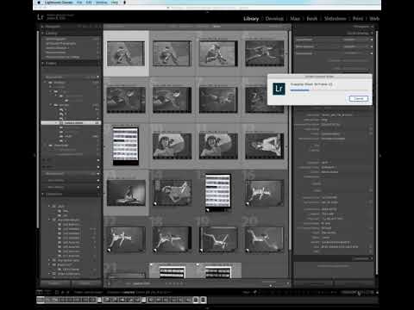Hide the left panel group using edge arrow
This screenshot has height=310, width=414.
pyautogui.click(x=34, y=156)
